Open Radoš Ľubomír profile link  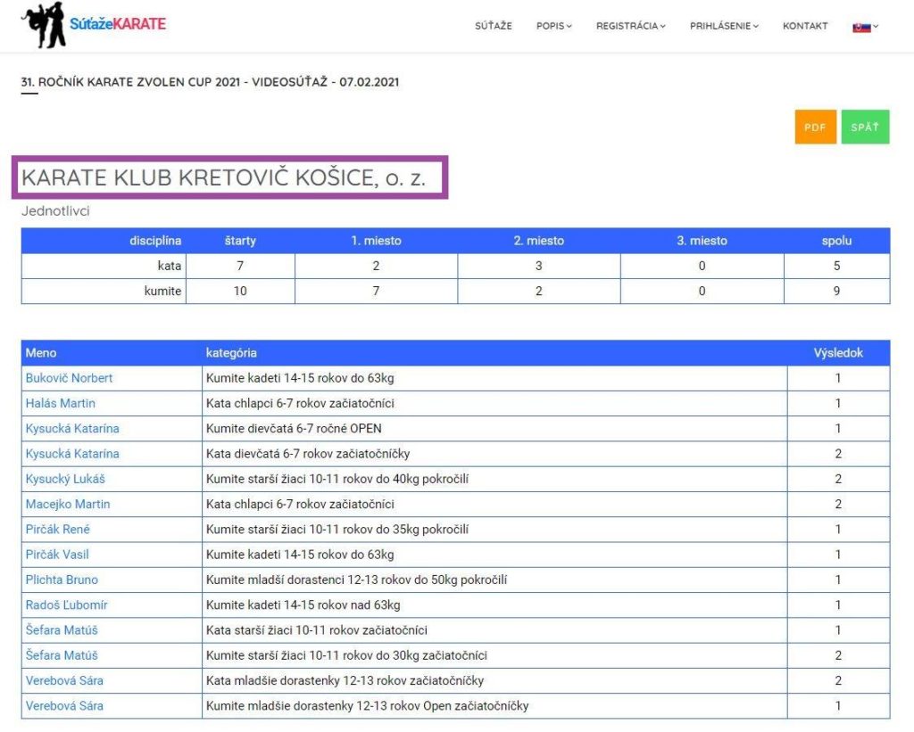click(66, 605)
